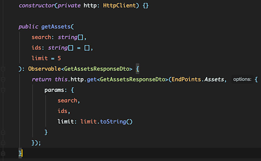This screenshot has width=261, height=161.
Task: Click the 'this' keyword
Action: 61,80
